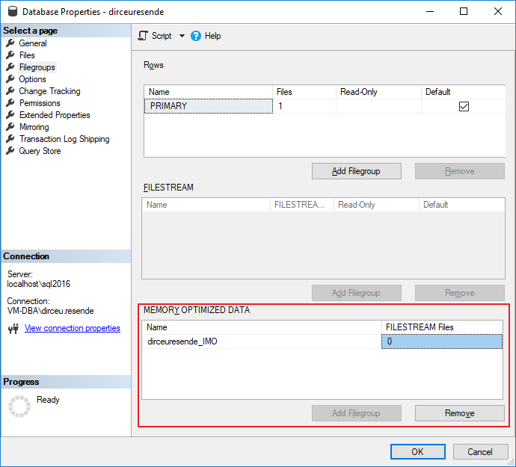Open Help via question mark icon
Viewport: 516px width, 467px height.
point(196,36)
